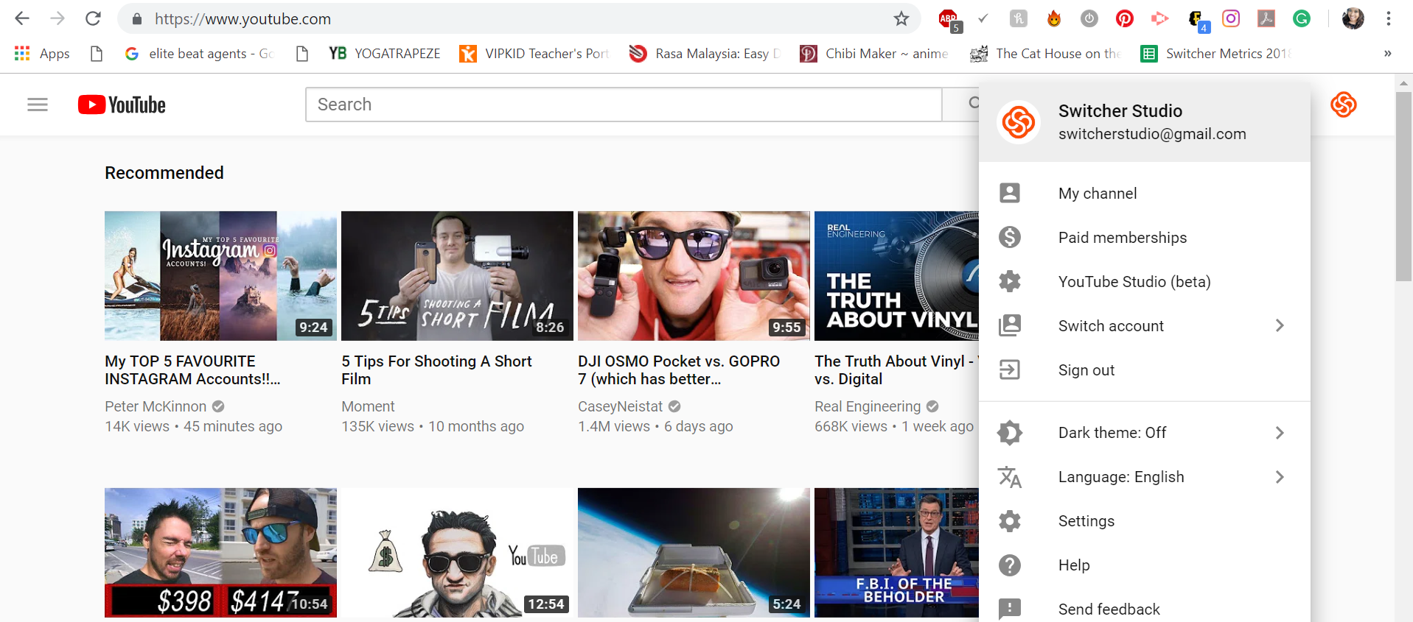Open the Peter McKinnon channel link

pos(156,406)
